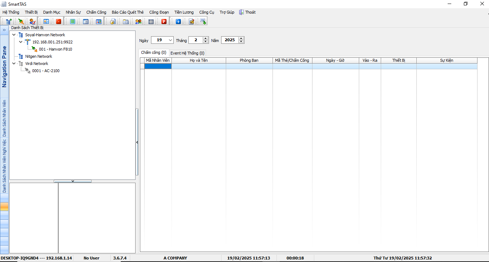This screenshot has height=262, width=489.
Task: Collapse the Virdi Network node
Action: [x=14, y=64]
